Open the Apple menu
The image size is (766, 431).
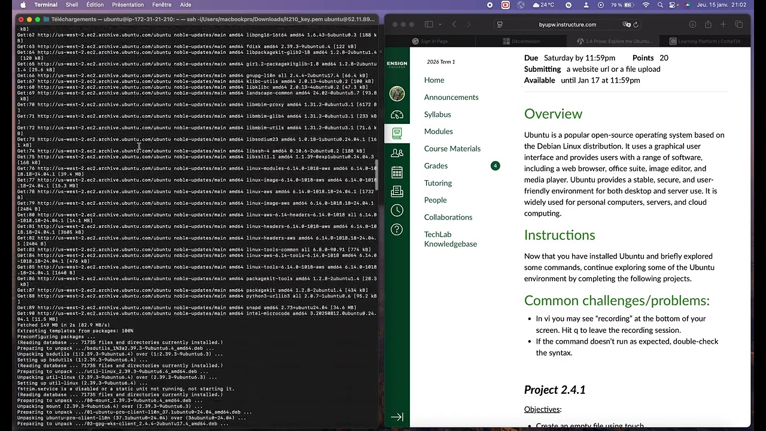click(x=23, y=5)
